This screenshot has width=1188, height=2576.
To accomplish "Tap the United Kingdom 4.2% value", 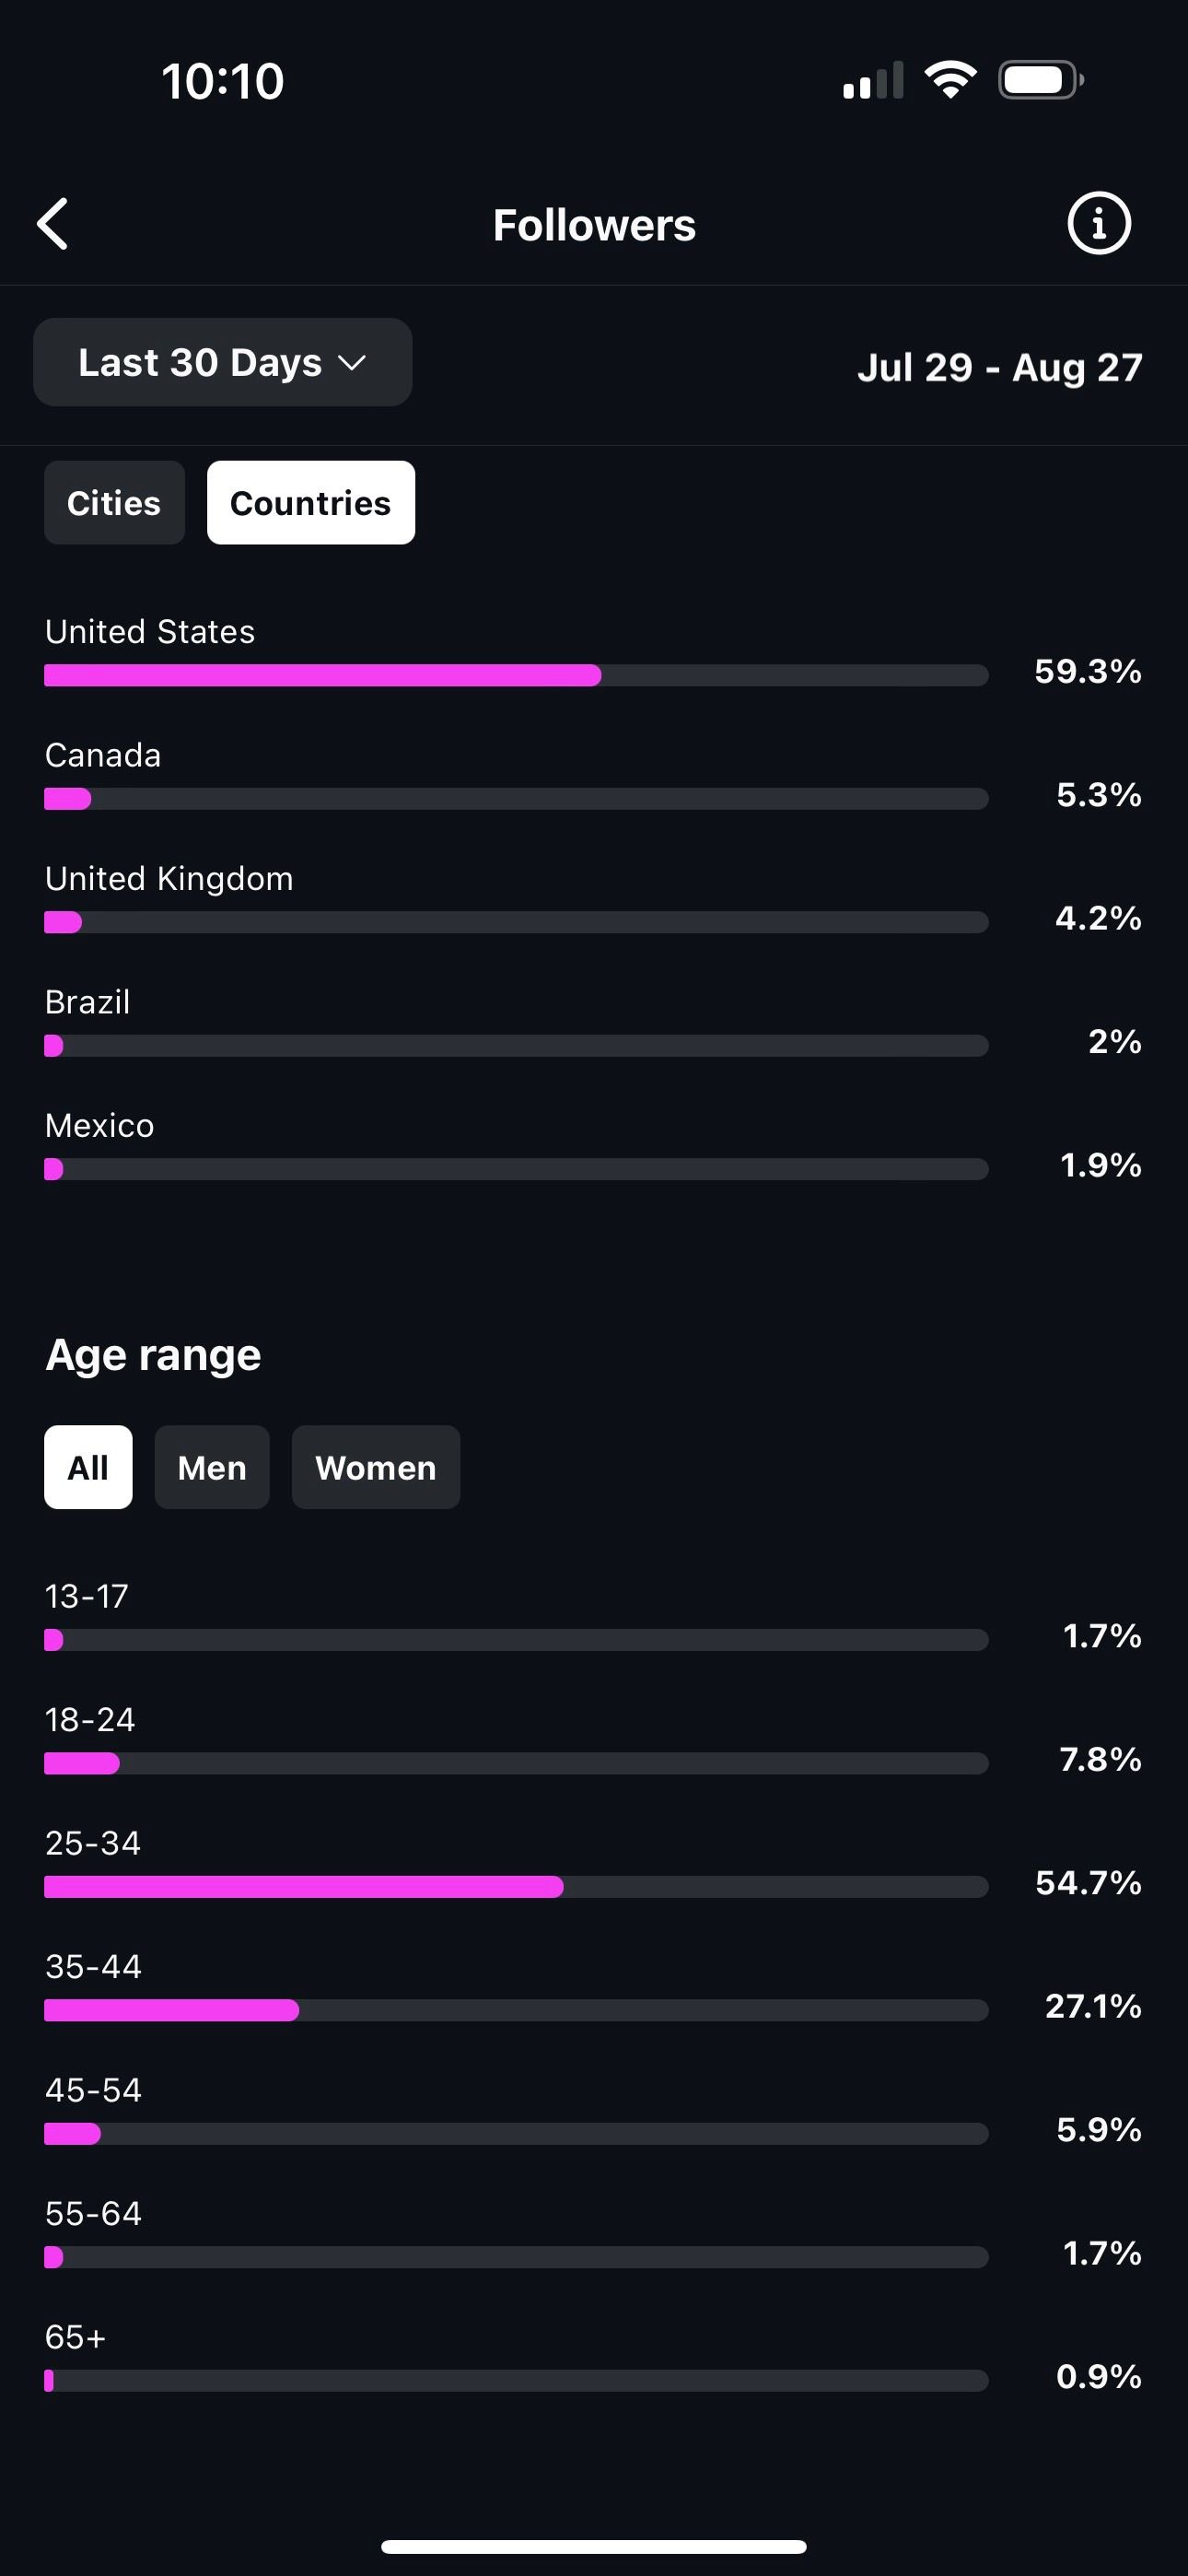I will [x=1098, y=917].
